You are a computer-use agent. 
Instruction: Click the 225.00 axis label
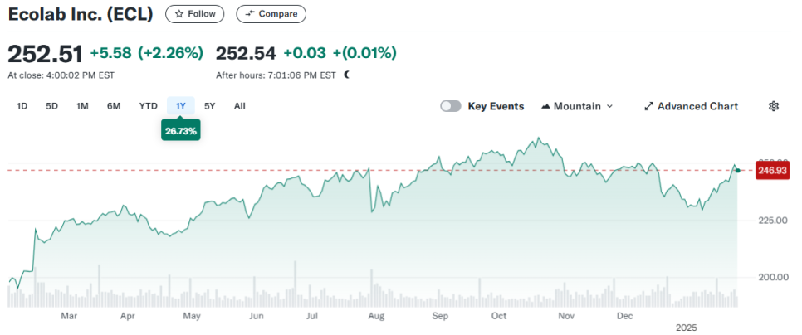773,221
